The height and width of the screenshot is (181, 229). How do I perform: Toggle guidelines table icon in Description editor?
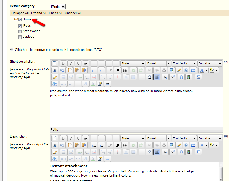pyautogui.click(x=157, y=152)
